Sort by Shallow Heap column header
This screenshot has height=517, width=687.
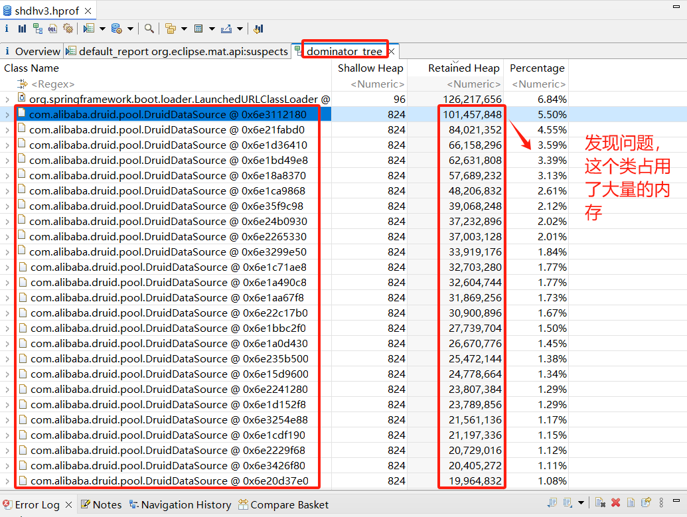pos(369,68)
